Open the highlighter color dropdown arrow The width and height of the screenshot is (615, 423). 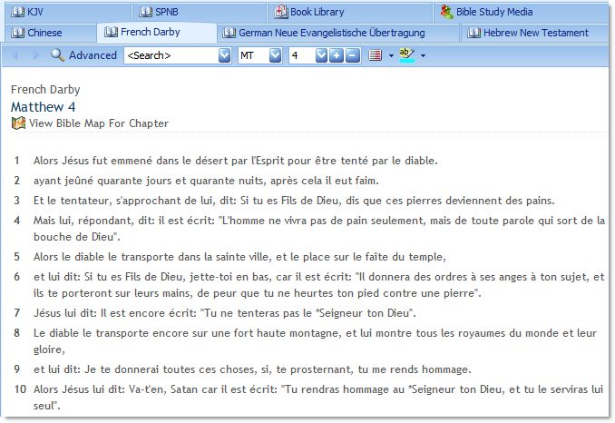(x=423, y=55)
